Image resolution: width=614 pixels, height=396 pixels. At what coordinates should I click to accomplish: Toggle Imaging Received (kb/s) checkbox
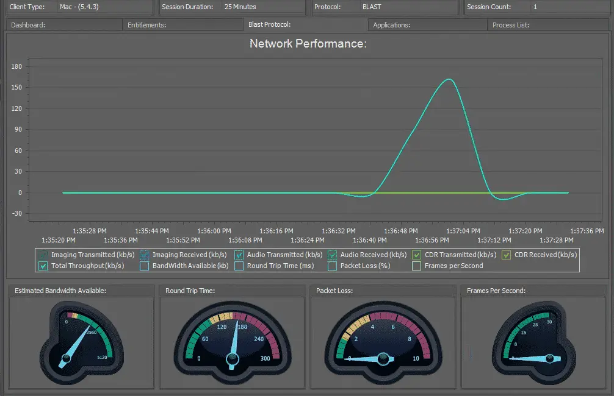pos(145,255)
